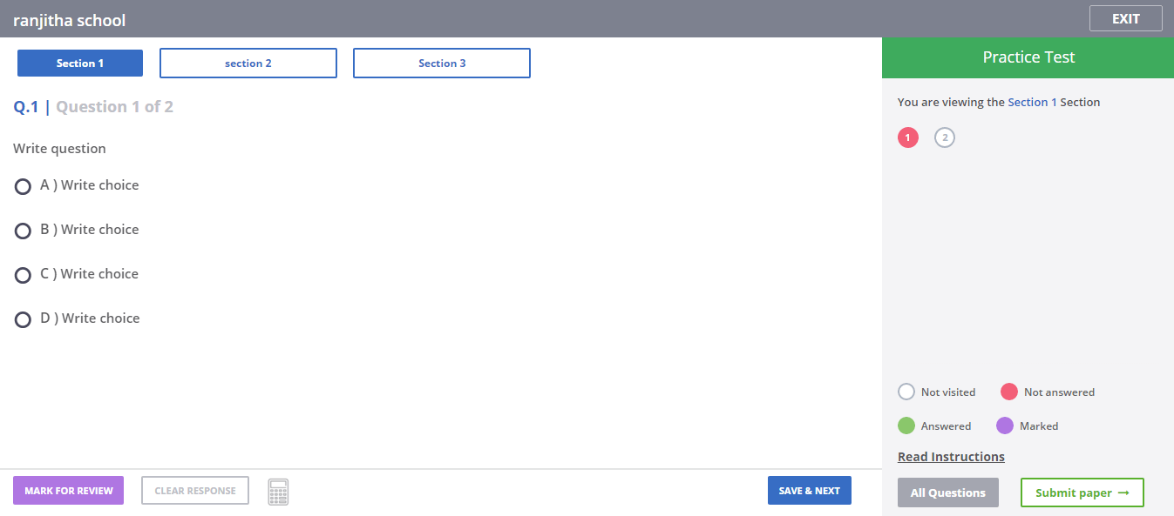Jump to question 2 in palette
The width and height of the screenshot is (1174, 516).
[945, 137]
